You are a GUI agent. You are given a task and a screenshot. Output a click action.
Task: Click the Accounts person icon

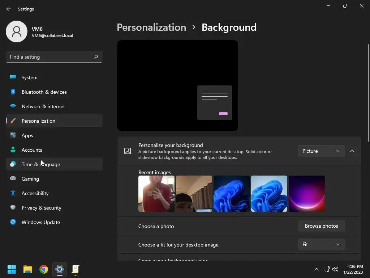(x=13, y=149)
